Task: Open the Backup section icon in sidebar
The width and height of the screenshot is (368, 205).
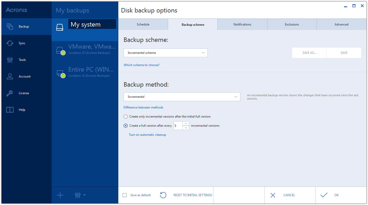Action: tap(10, 27)
